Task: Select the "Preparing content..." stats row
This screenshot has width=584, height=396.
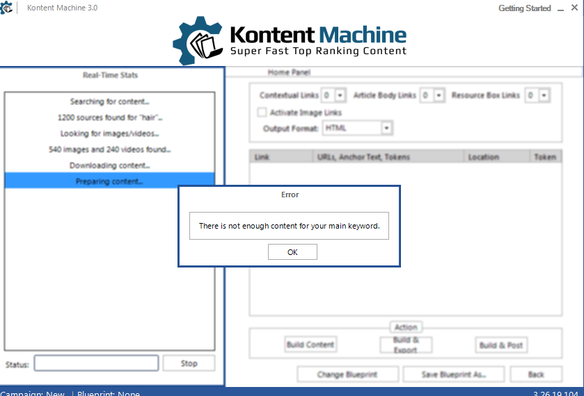Action: click(x=109, y=181)
